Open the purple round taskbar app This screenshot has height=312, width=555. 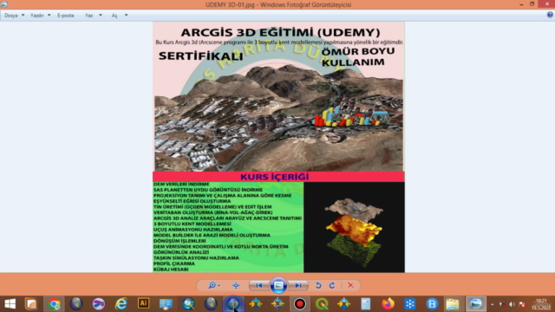click(98, 304)
